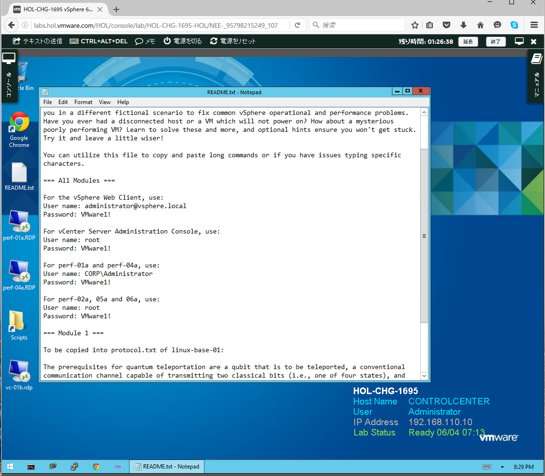The width and height of the screenshot is (545, 476).
Task: Open the downloads arrow icon
Action: pos(464,25)
